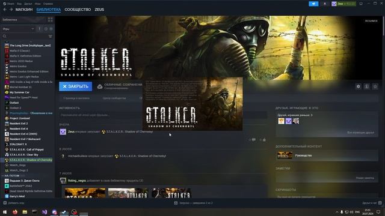Open Страница в магазине link
Viewport: 385px width, 216px height.
point(76,98)
